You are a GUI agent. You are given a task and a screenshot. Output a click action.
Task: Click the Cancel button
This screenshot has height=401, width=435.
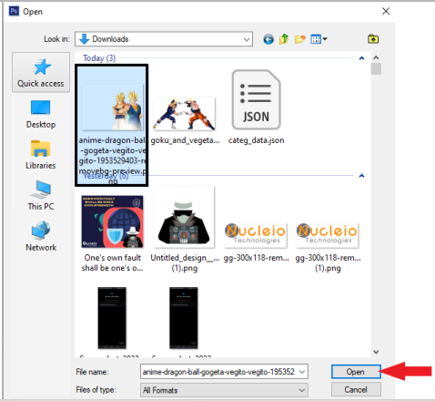tap(356, 389)
